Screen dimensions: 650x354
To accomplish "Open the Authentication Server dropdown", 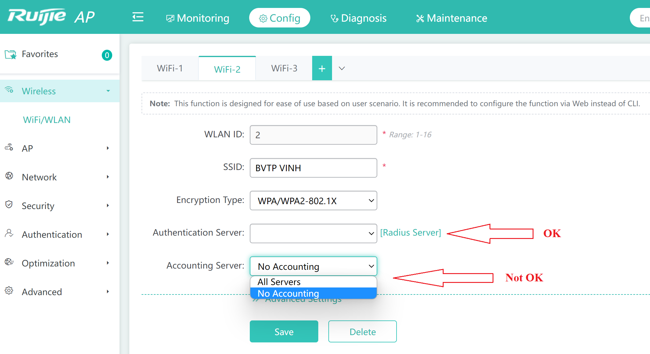I will tap(313, 233).
